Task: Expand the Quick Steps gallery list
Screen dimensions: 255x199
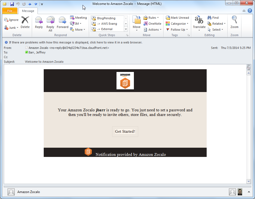Action: [x=126, y=29]
